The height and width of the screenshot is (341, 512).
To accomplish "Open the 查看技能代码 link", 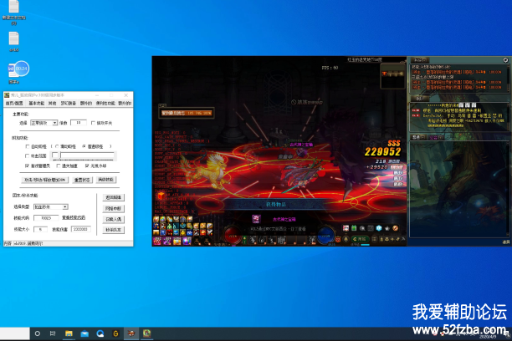I will 74,217.
